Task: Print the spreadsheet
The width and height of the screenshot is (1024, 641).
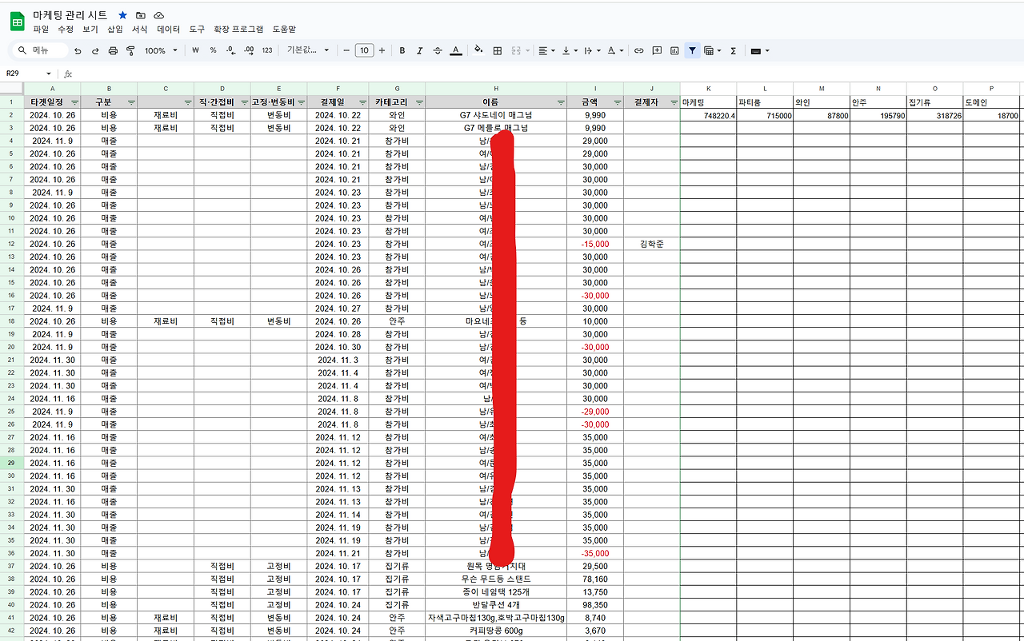Action: [x=113, y=50]
